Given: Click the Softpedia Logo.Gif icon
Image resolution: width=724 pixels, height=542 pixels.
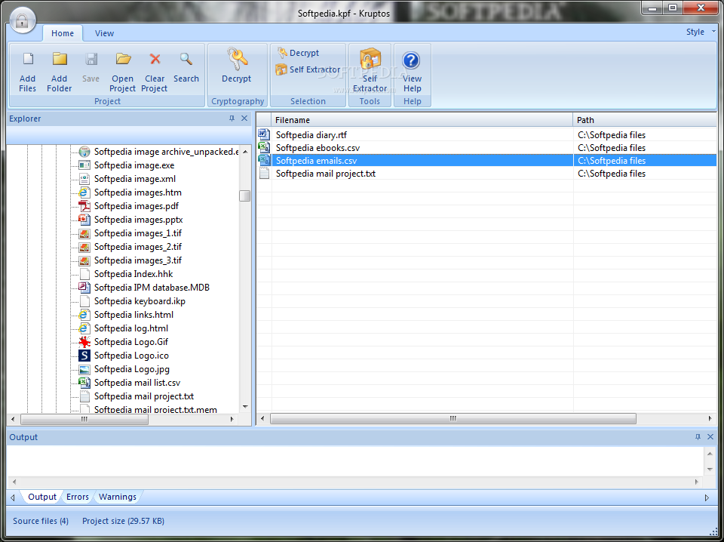Looking at the screenshot, I should point(84,342).
